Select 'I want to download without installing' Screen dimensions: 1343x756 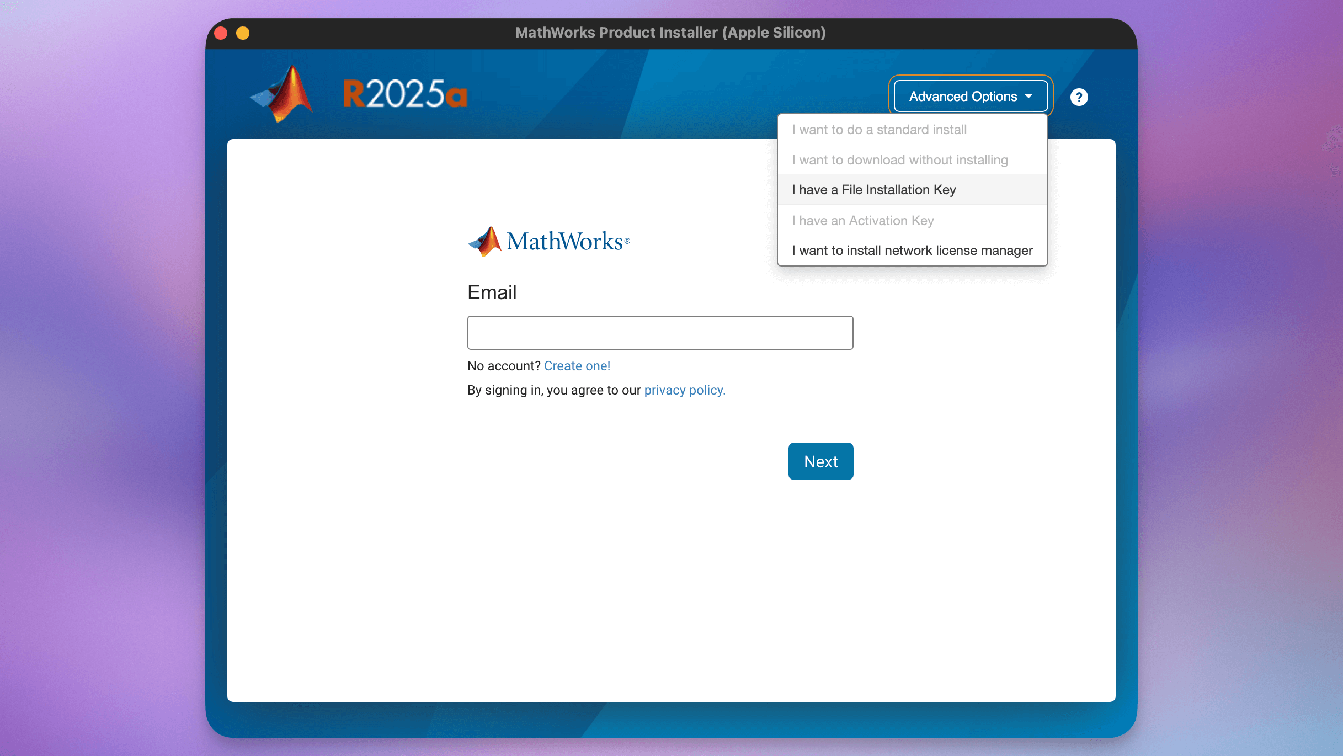(x=912, y=160)
